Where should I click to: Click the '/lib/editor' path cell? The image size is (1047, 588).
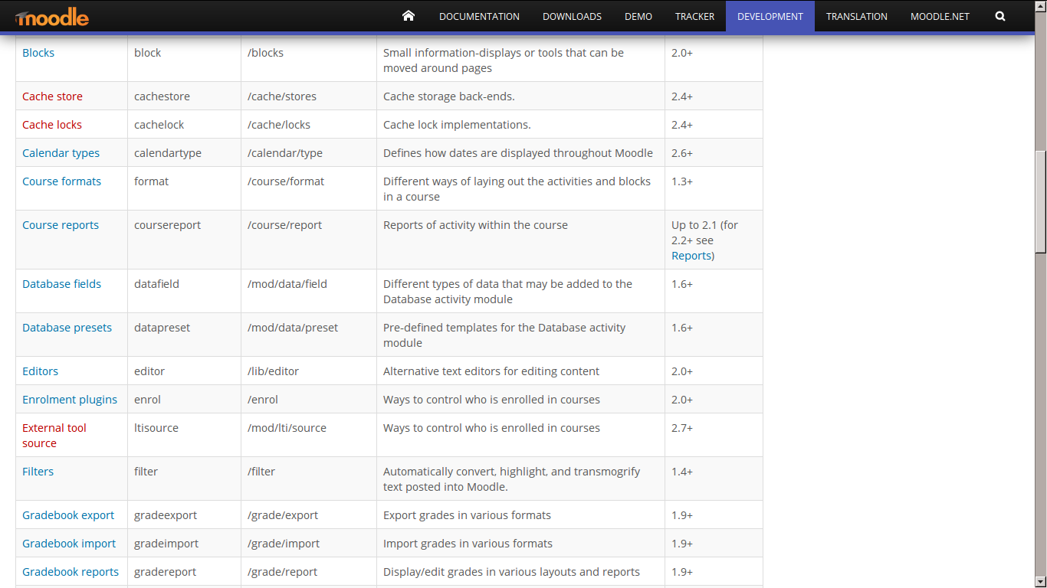click(309, 371)
